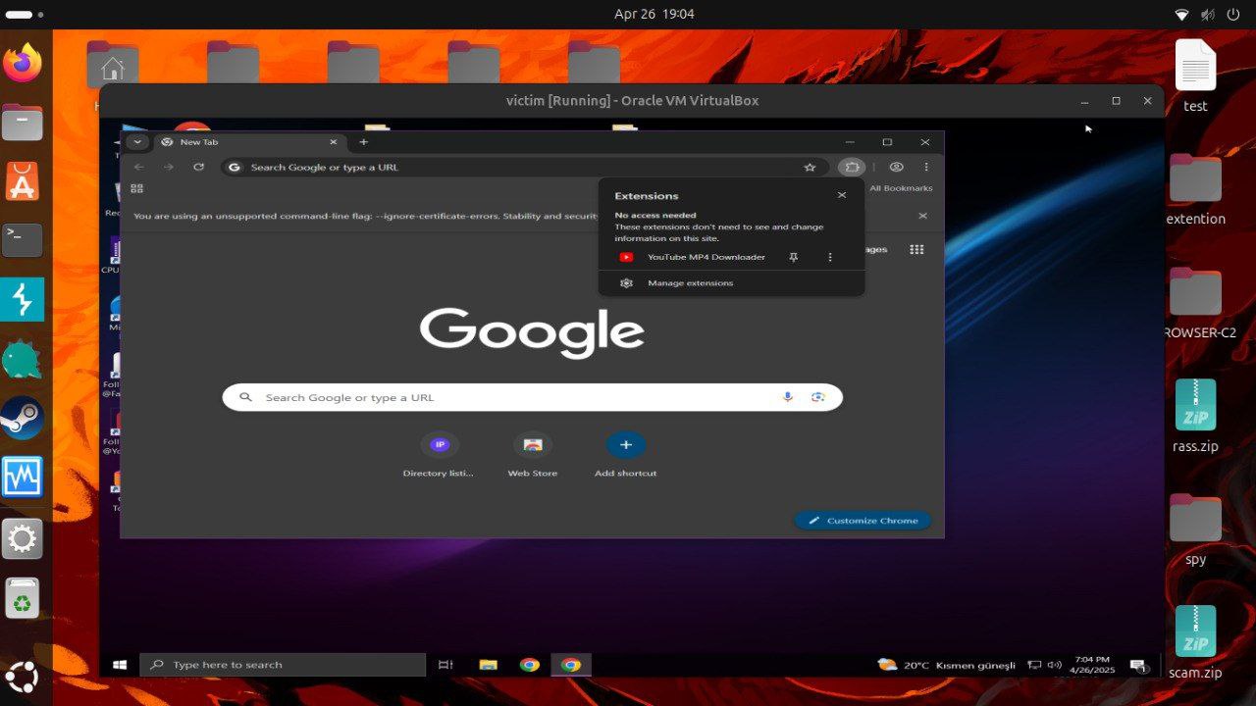This screenshot has width=1256, height=706.
Task: Open the Directory listing shortcut
Action: [x=439, y=456]
